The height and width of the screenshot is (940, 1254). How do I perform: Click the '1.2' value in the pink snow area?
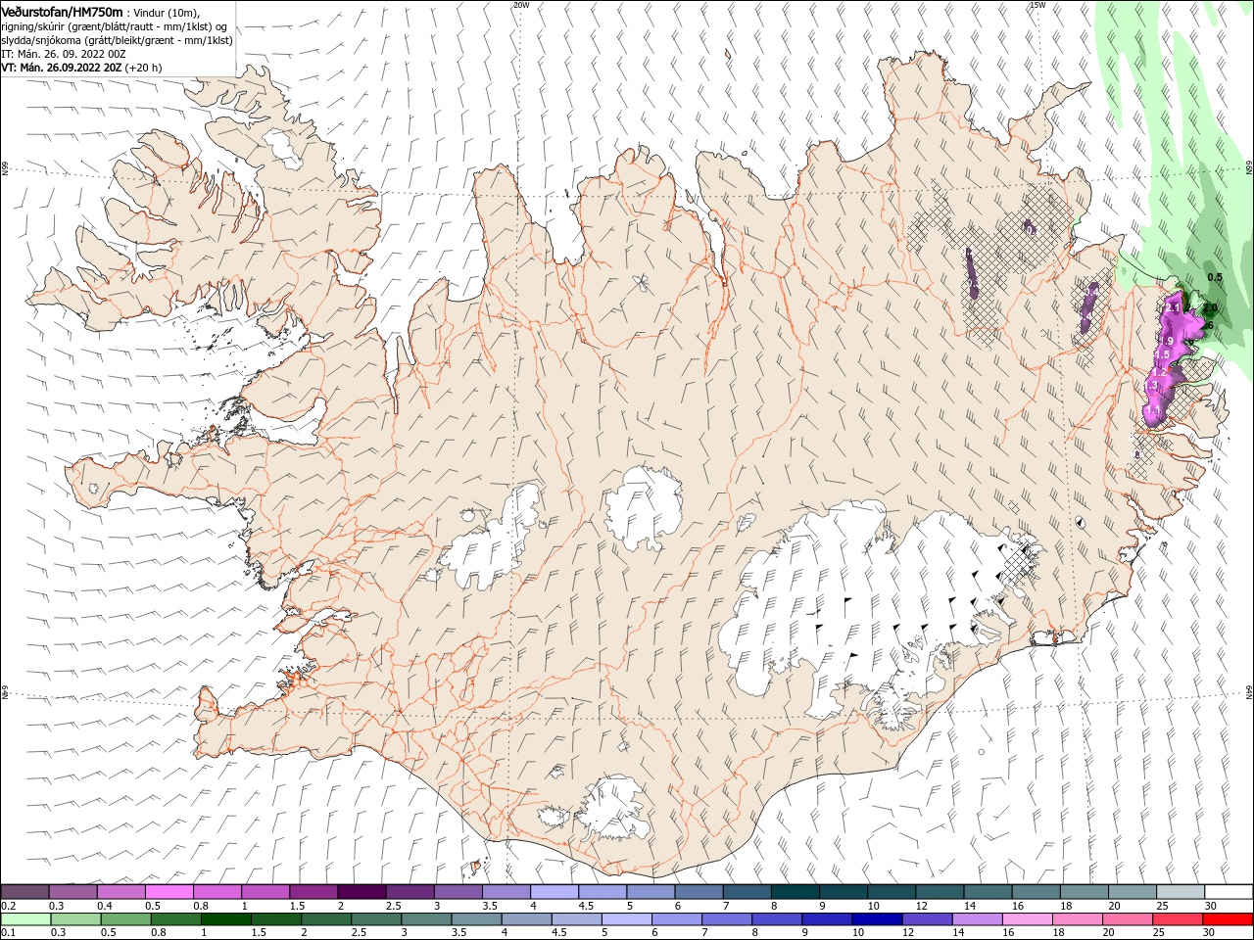click(x=1159, y=373)
